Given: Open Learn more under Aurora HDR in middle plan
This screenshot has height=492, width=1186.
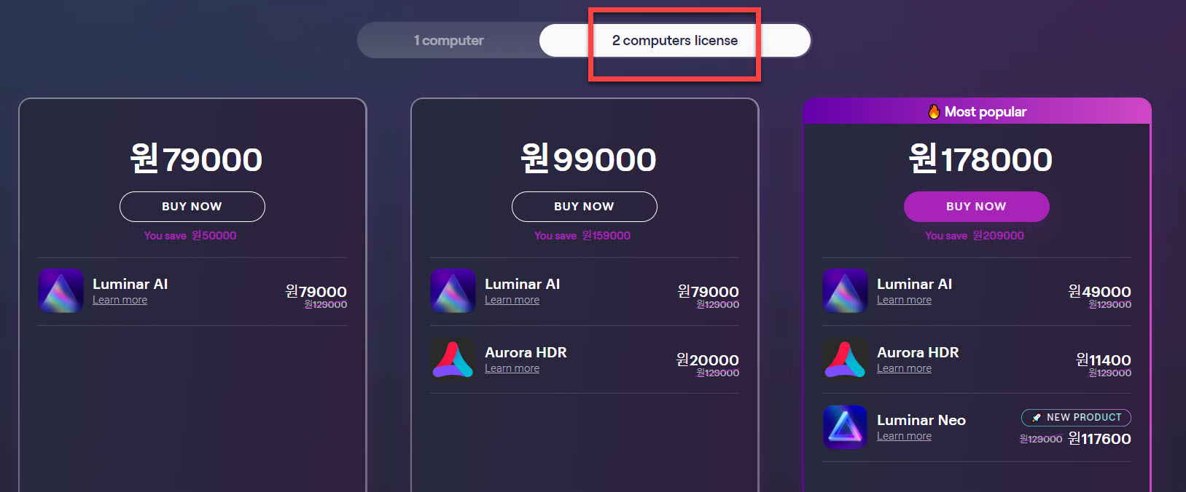Looking at the screenshot, I should point(512,368).
